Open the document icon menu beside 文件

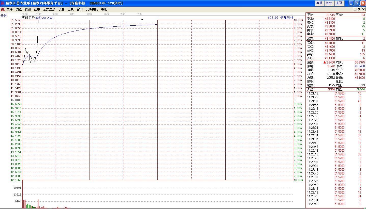3,9
